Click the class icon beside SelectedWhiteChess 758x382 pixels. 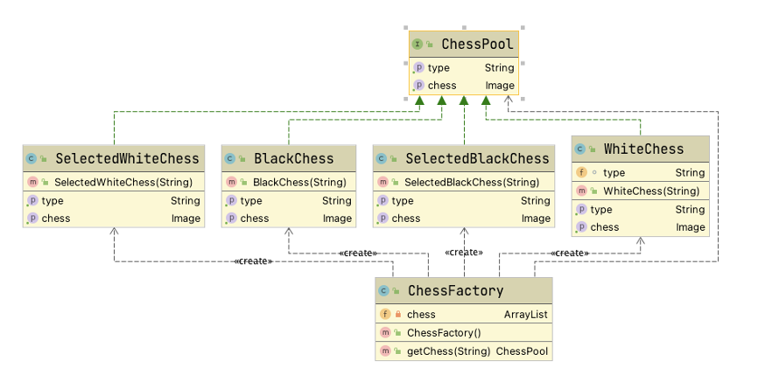point(32,158)
